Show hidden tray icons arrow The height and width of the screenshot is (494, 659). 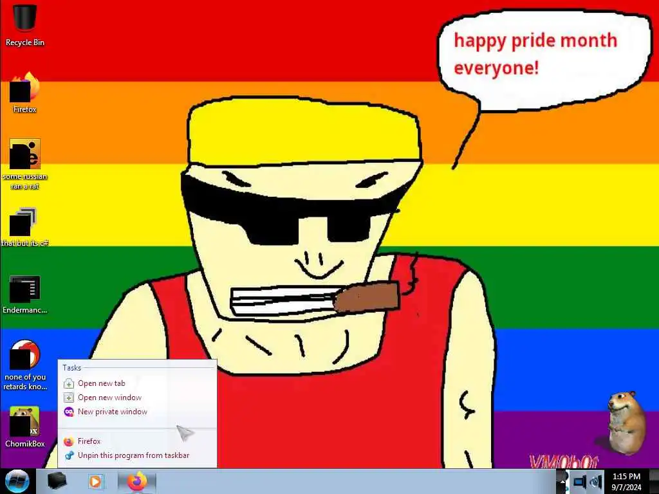point(562,481)
